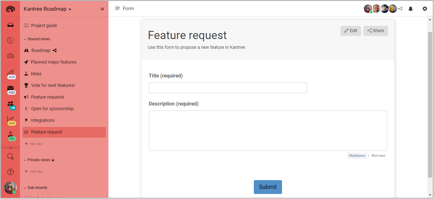Switch to the ADM briefcase workspace
The height and width of the screenshot is (199, 434).
[x=11, y=90]
